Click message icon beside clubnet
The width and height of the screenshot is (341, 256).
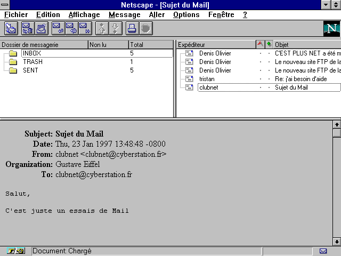click(x=189, y=87)
